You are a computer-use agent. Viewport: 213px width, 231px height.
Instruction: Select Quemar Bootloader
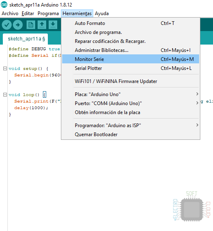[130, 135]
